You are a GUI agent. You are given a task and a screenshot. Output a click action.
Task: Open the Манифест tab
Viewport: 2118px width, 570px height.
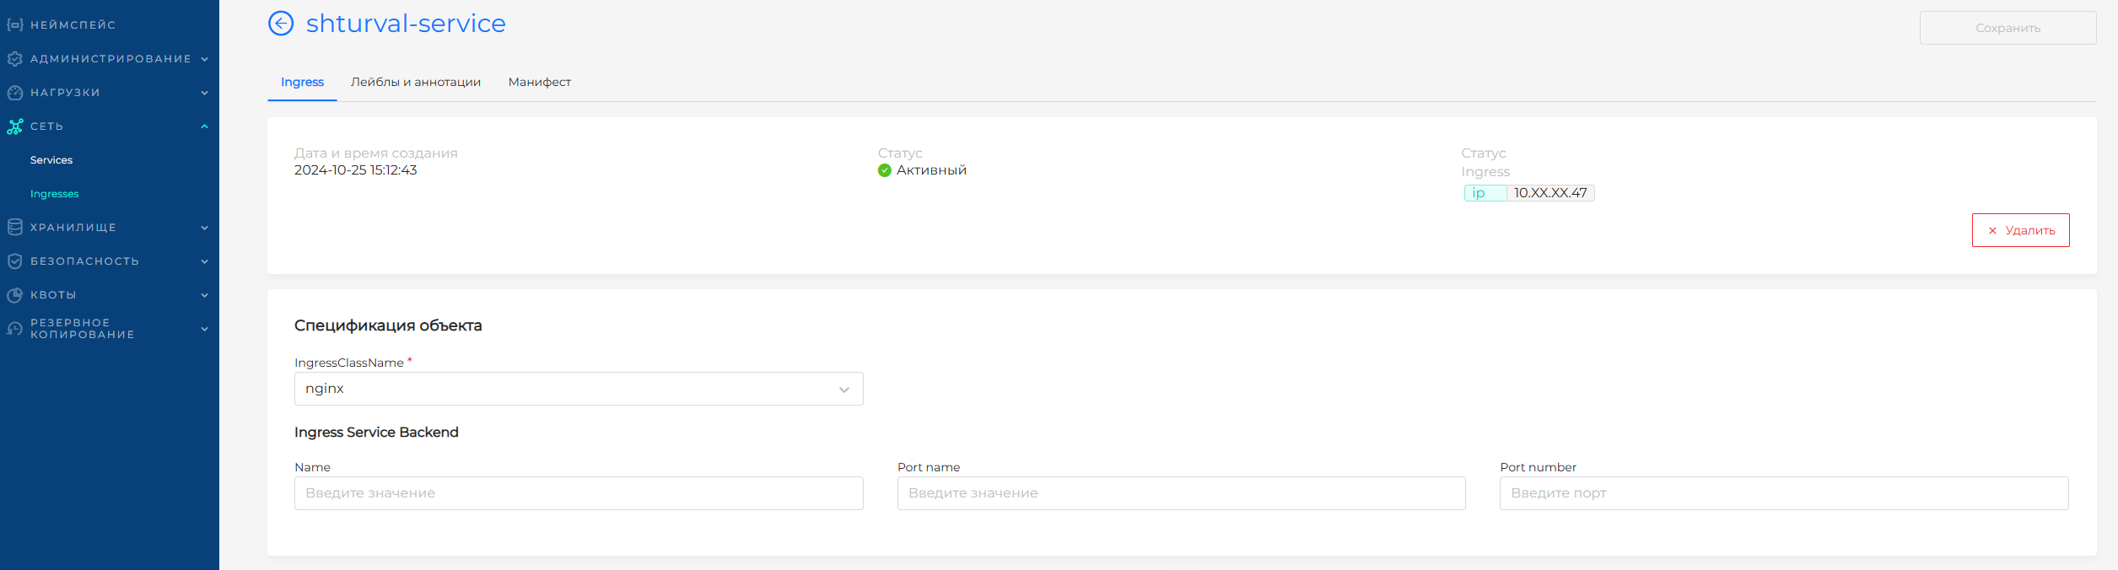click(x=539, y=82)
